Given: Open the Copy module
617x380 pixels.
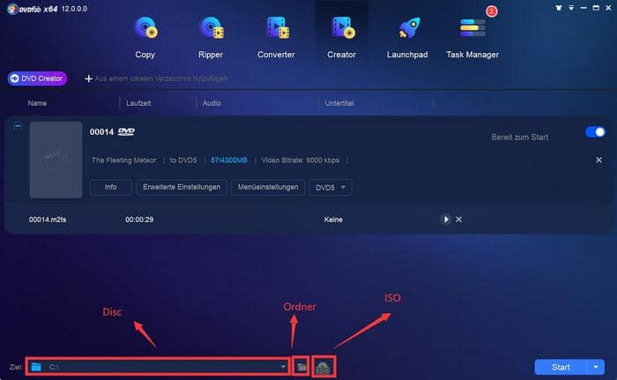Looking at the screenshot, I should (x=145, y=37).
